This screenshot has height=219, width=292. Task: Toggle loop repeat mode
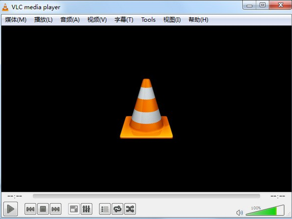click(117, 209)
